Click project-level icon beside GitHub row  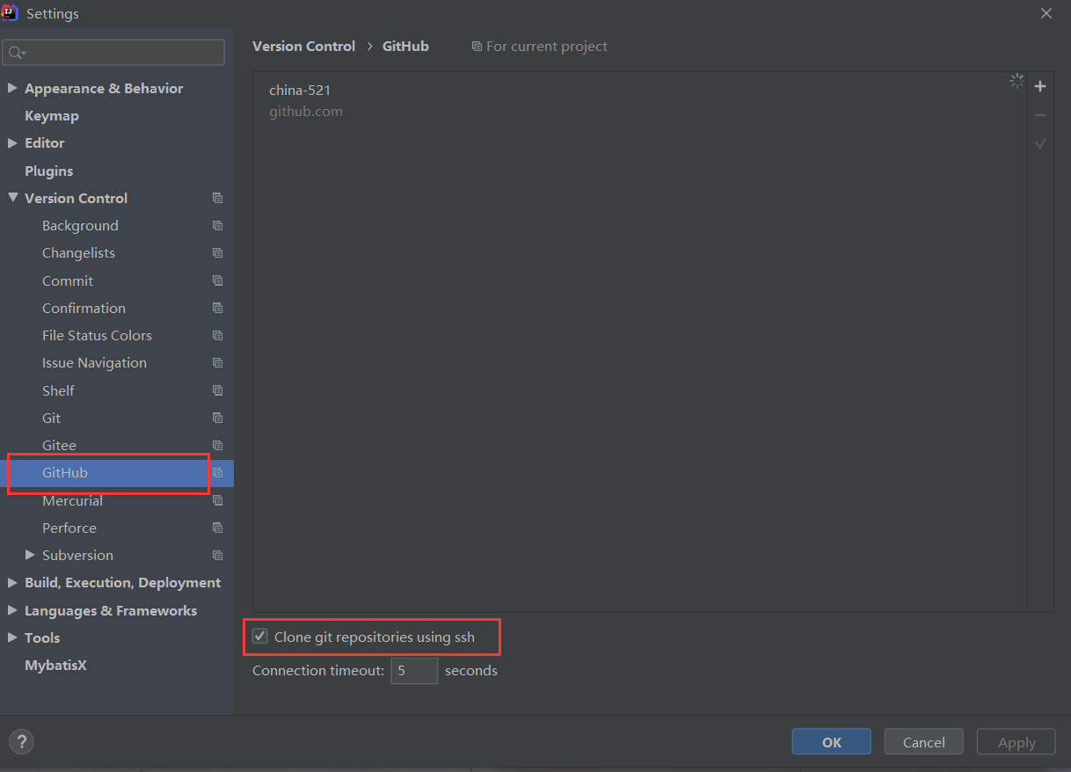[217, 473]
